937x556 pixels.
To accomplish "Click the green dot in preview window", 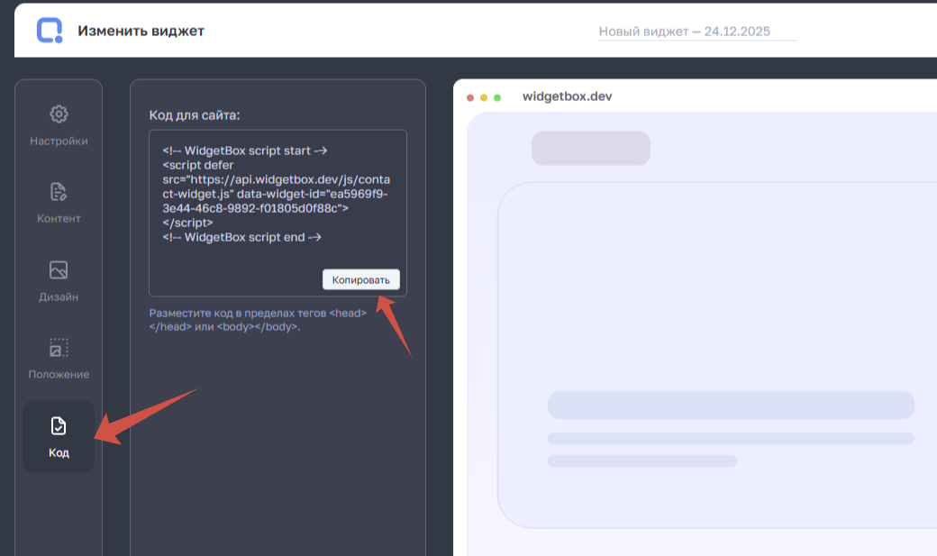I will pyautogui.click(x=497, y=97).
